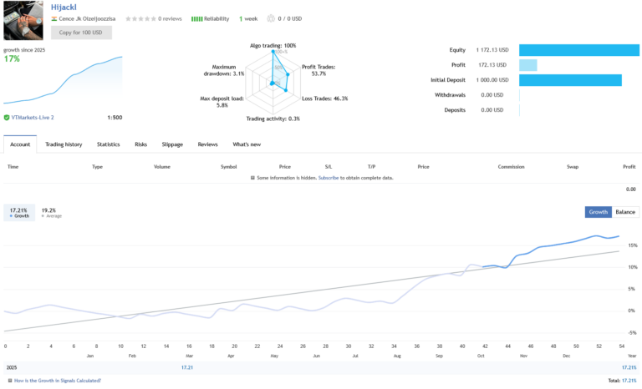Click the Maximum drawdown: 3.1% label
The width and height of the screenshot is (642, 389).
coord(224,70)
